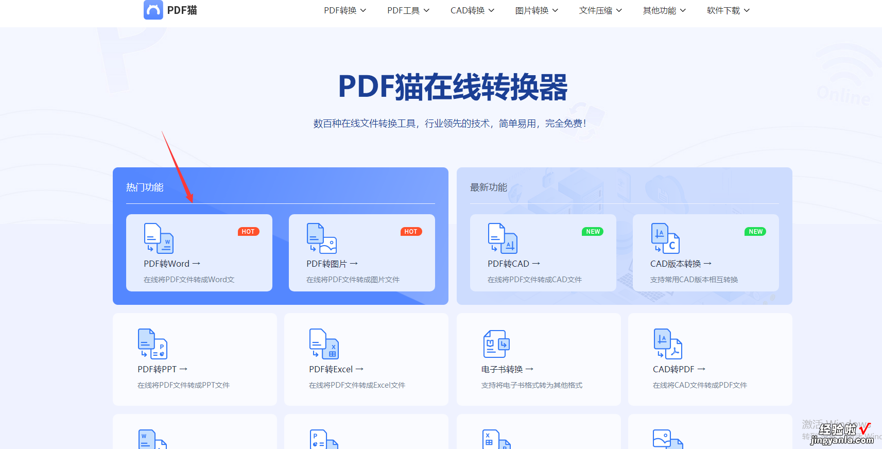Click description 在线将CAD文件转成PDF文件
The width and height of the screenshot is (882, 449).
[700, 385]
